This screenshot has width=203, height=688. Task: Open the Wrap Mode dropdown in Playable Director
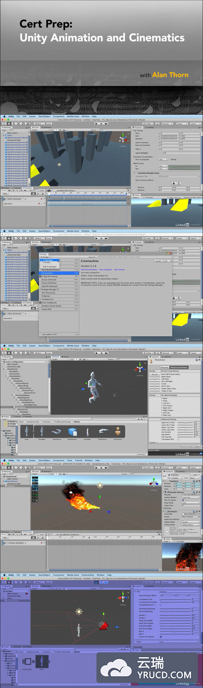(191, 502)
